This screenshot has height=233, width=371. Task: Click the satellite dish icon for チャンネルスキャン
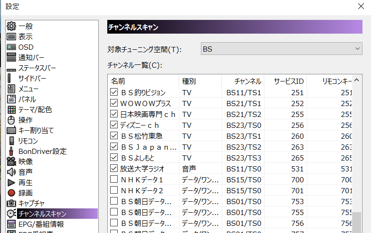tap(11, 214)
